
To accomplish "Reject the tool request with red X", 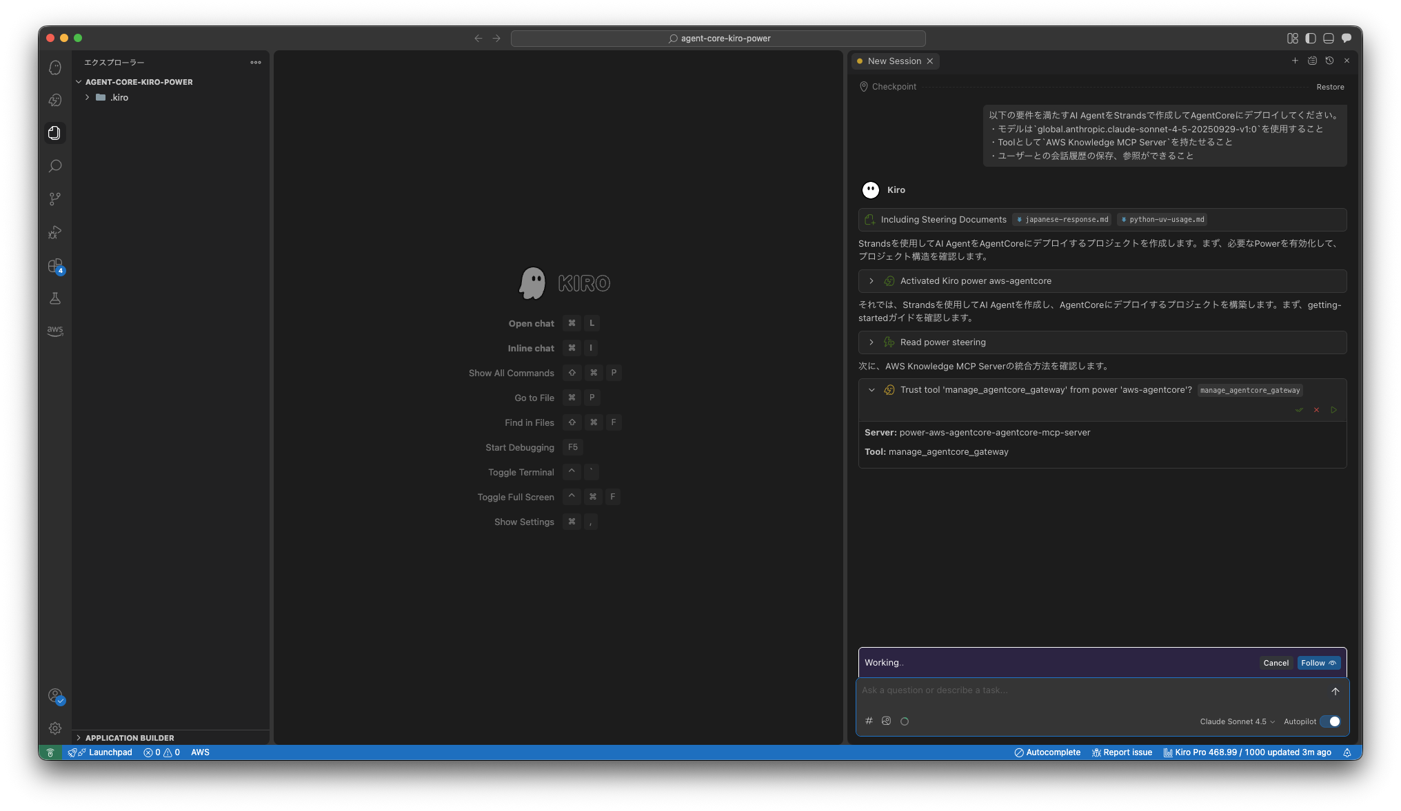I will (x=1316, y=410).
